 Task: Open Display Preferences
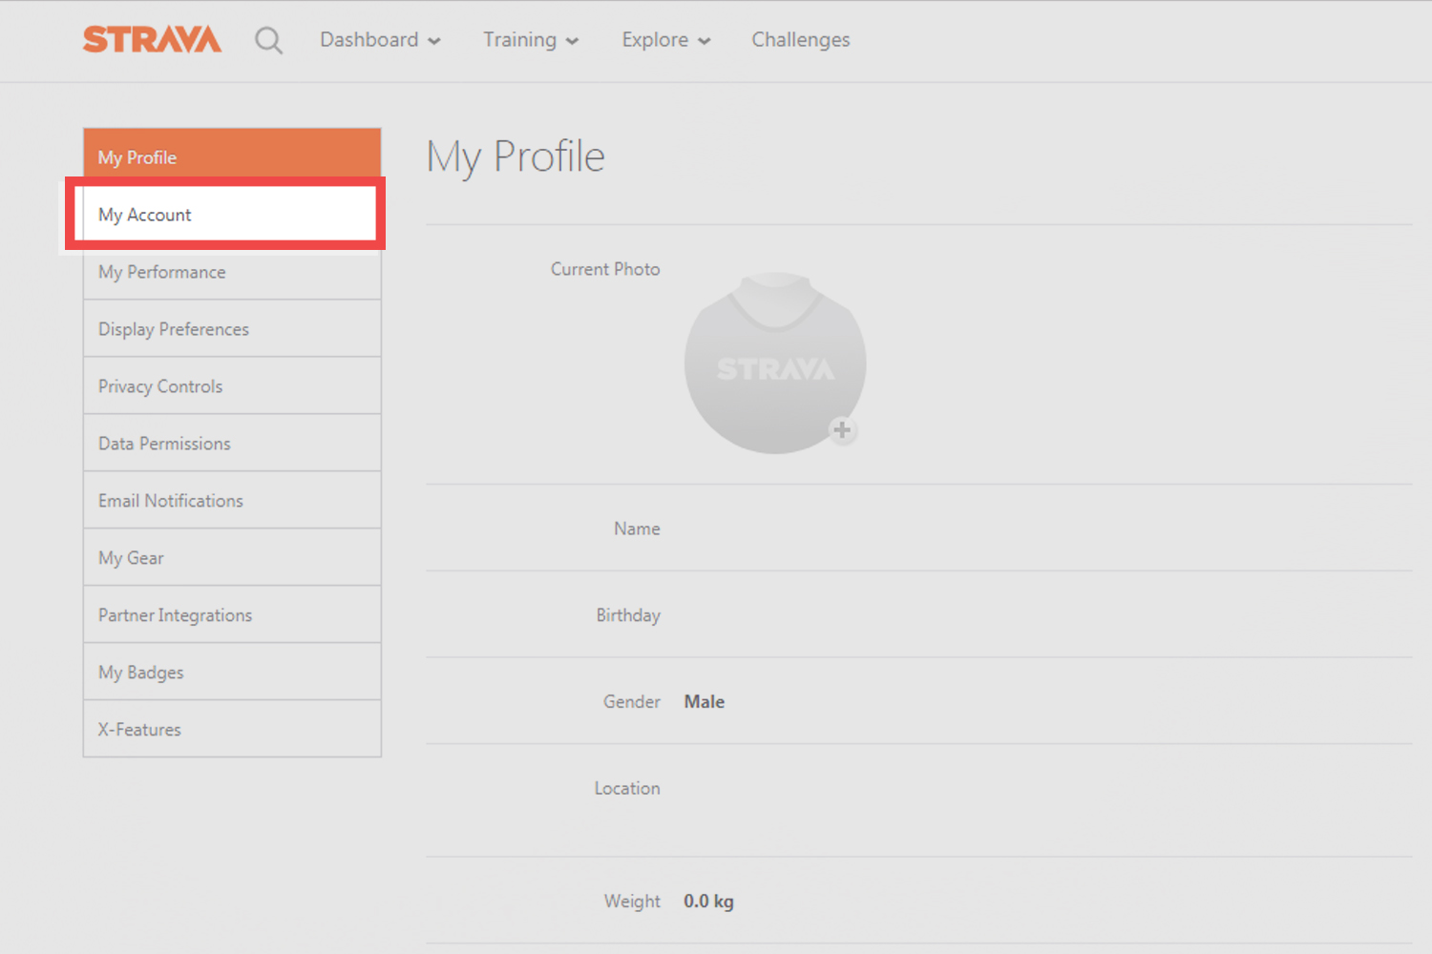coord(232,329)
